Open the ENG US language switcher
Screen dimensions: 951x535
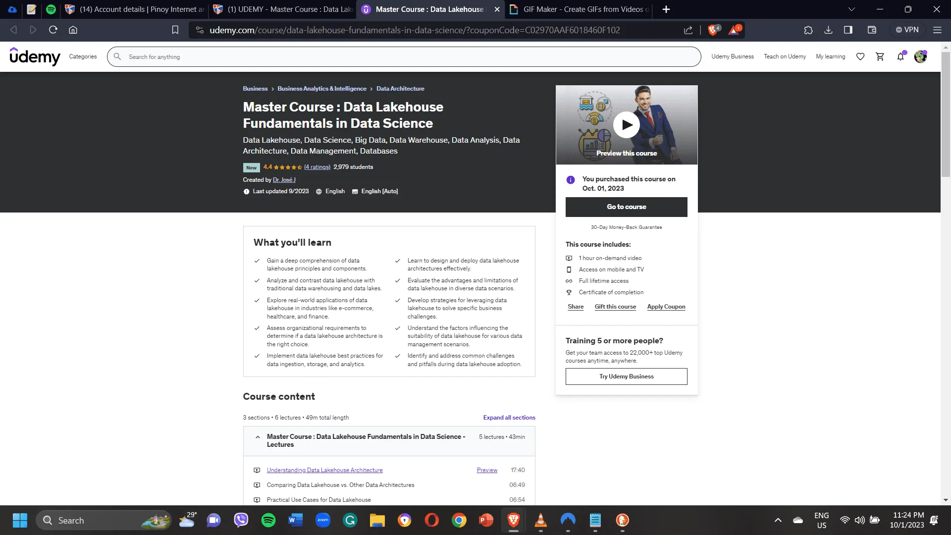click(822, 520)
